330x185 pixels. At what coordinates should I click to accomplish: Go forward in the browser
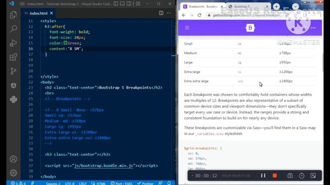(191, 15)
